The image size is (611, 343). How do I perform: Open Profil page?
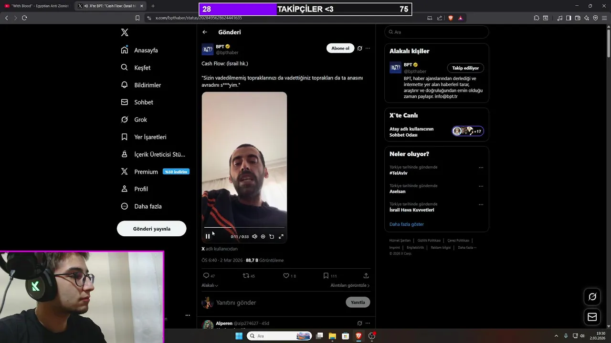[x=135, y=189]
